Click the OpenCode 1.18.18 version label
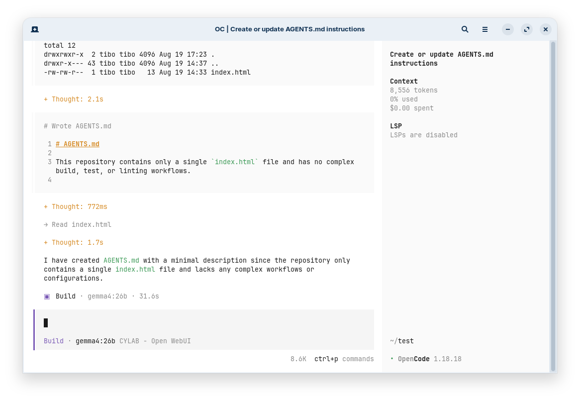The width and height of the screenshot is (580, 401). [429, 359]
